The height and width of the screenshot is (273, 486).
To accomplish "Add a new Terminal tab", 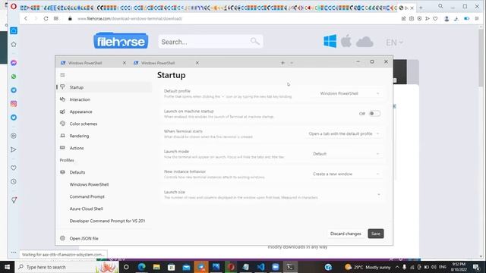I will [x=282, y=63].
